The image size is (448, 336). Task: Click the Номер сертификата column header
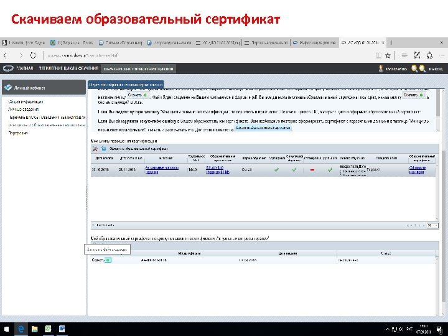coord(189,253)
